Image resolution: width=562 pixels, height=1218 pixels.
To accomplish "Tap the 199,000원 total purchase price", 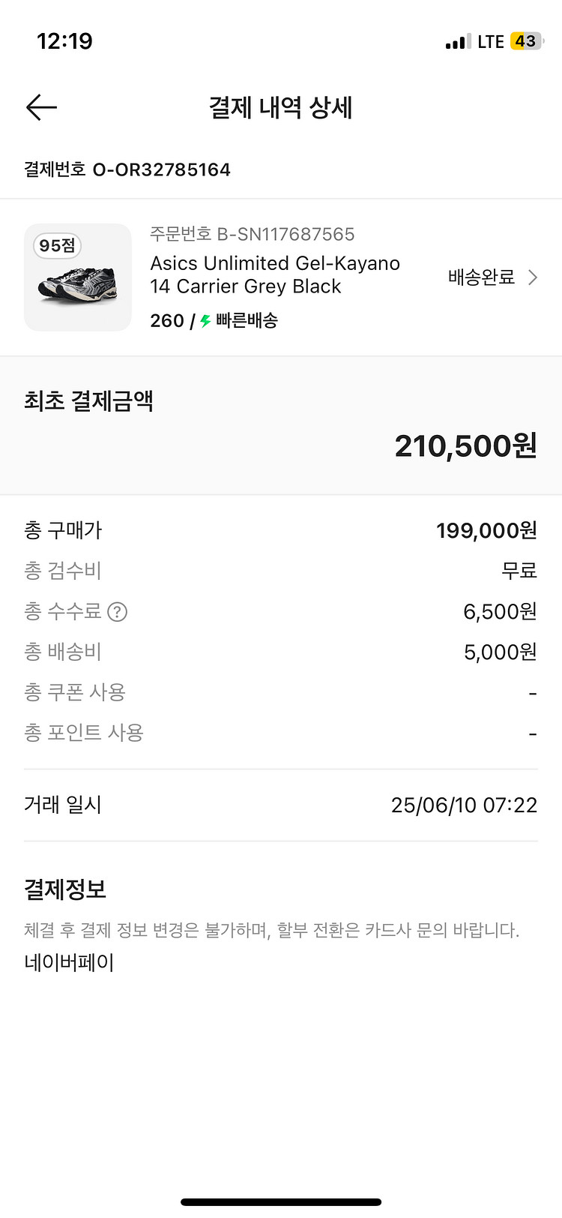I will coord(486,531).
